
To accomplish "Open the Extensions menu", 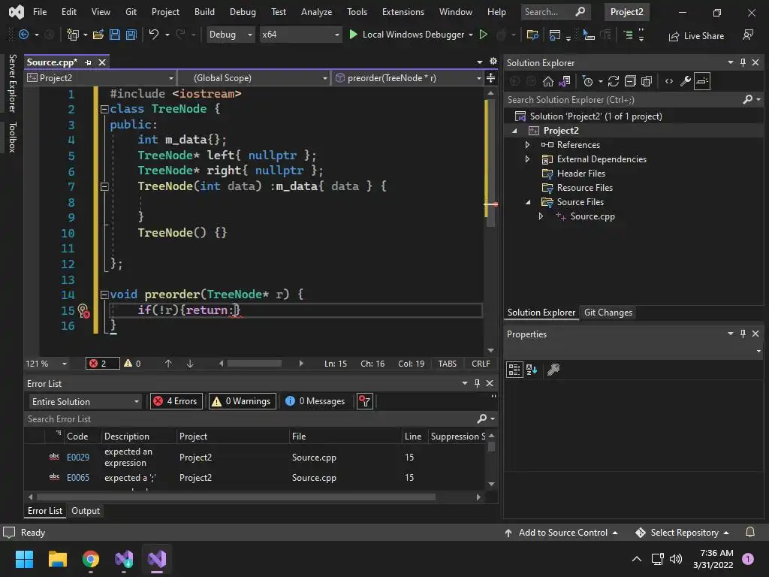I will [403, 12].
